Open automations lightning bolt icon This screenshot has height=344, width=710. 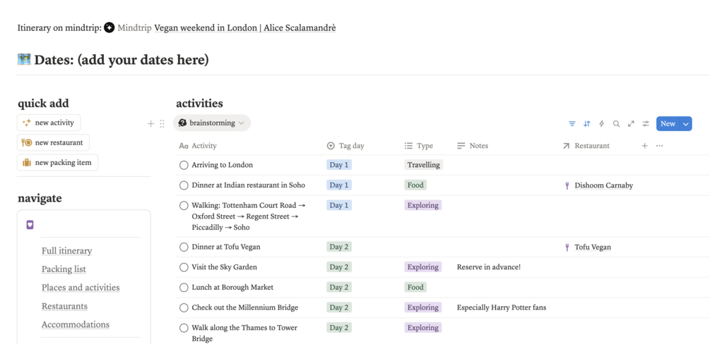click(x=601, y=123)
